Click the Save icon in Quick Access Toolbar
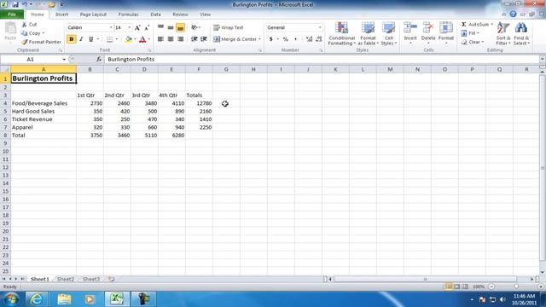The height and width of the screenshot is (307, 546). pos(15,4)
